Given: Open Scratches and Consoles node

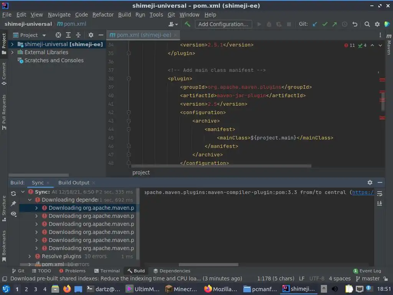Looking at the screenshot, I should pyautogui.click(x=50, y=60).
